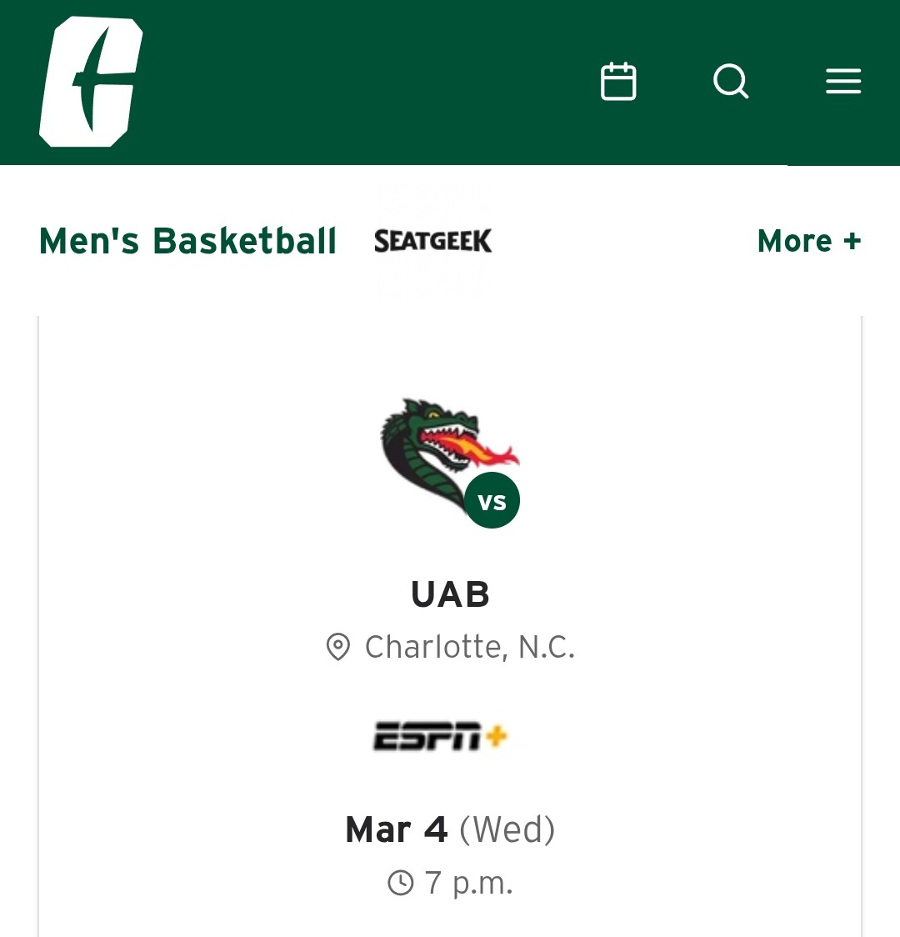Click the location pin icon
900x937 pixels.
337,647
